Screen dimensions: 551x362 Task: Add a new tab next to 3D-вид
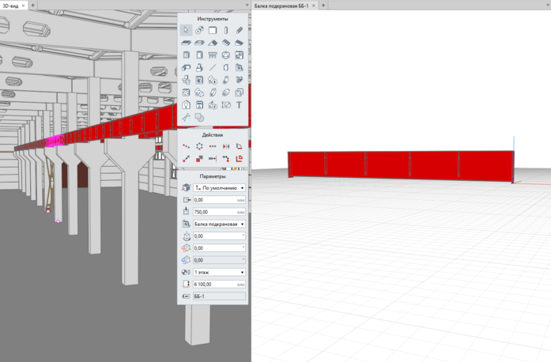[x=32, y=5]
